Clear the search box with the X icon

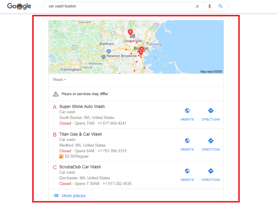197,6
